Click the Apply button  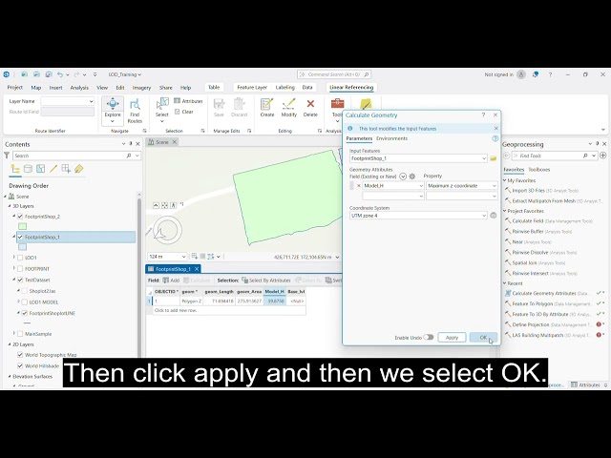click(x=452, y=337)
